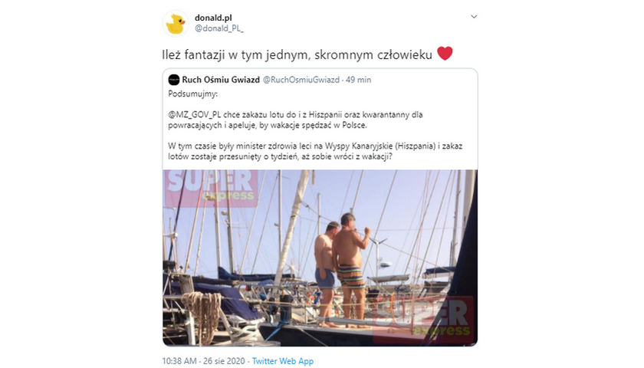The height and width of the screenshot is (368, 644).
Task: Open the tweet options chevron menu
Action: tap(474, 17)
